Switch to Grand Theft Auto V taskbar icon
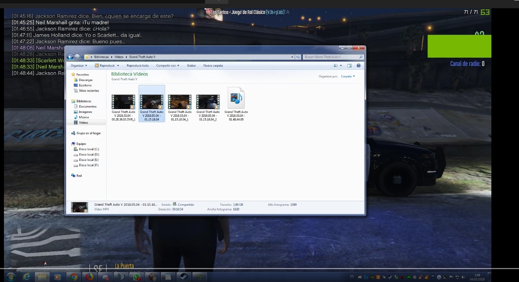The image size is (519, 282). 200,277
